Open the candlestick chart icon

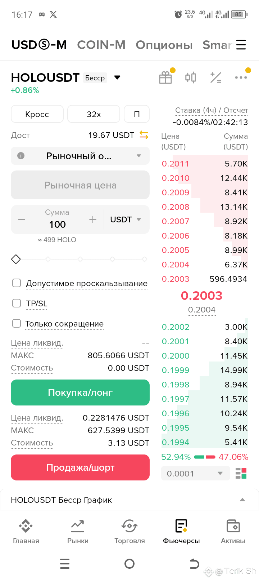191,77
